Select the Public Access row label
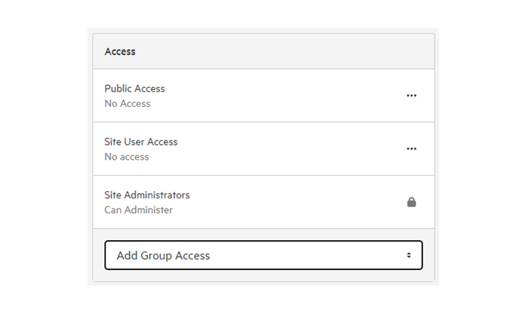 point(135,89)
